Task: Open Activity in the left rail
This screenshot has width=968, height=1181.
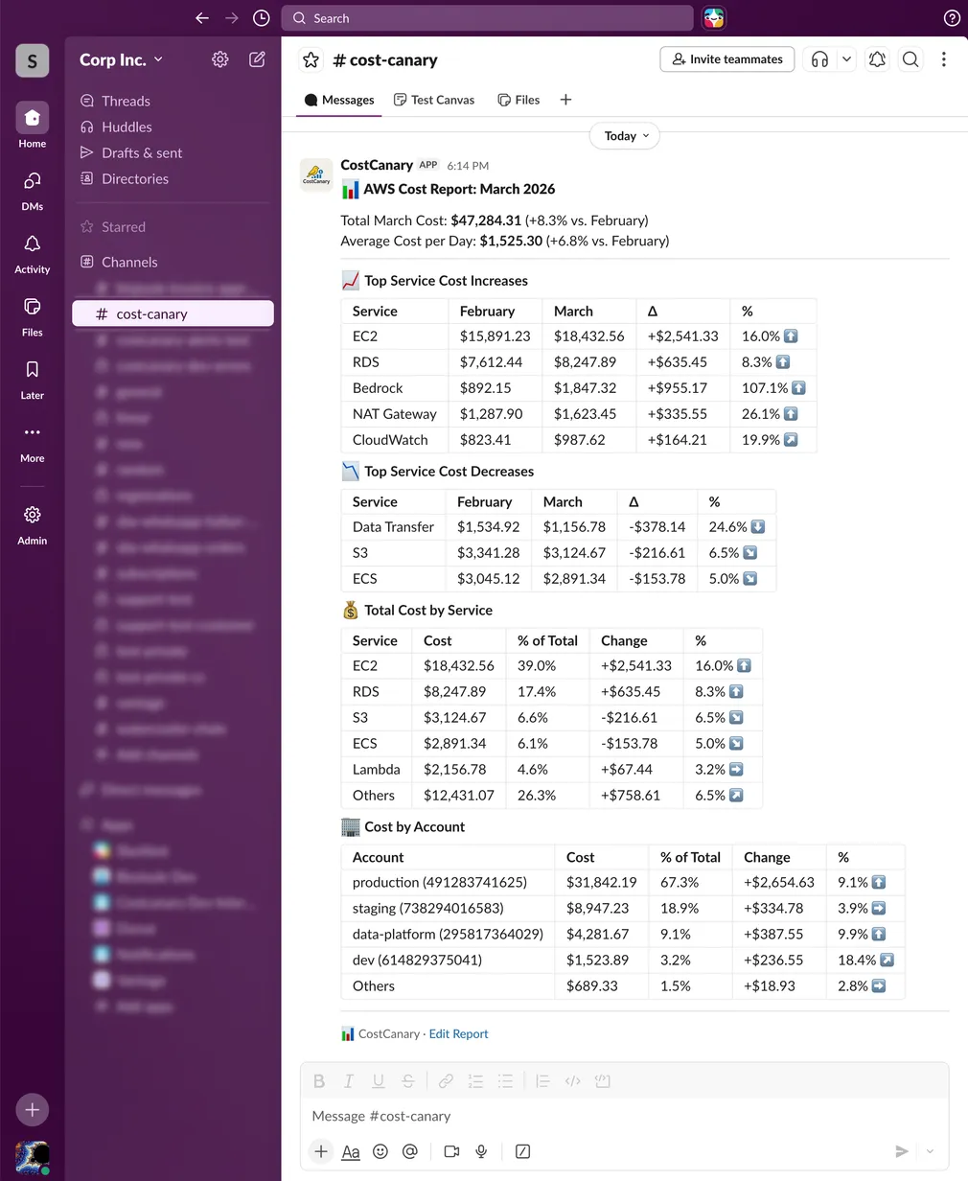Action: (x=33, y=252)
